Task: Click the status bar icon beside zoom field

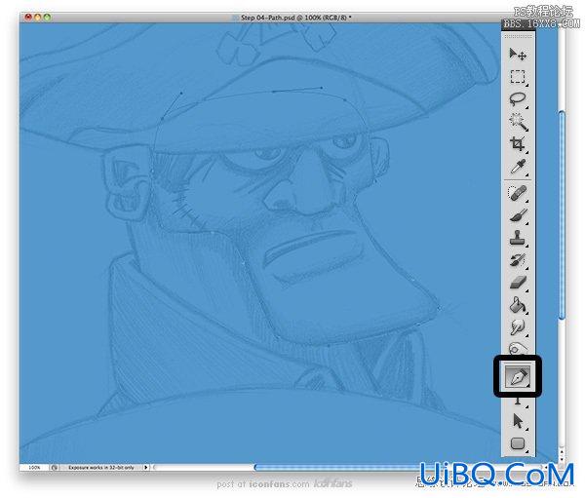Action: pos(55,467)
